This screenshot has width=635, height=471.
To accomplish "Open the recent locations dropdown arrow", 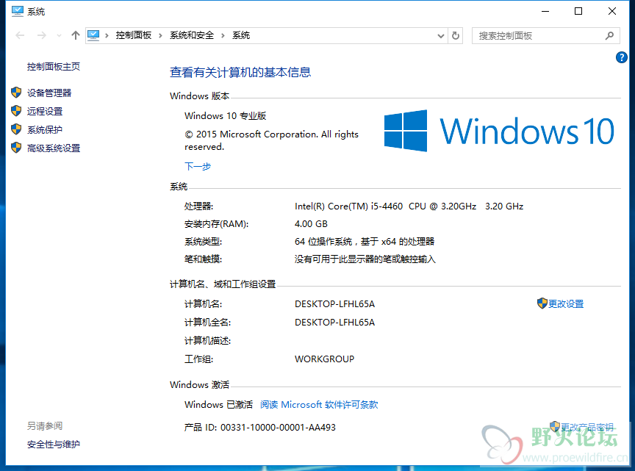I will point(59,36).
